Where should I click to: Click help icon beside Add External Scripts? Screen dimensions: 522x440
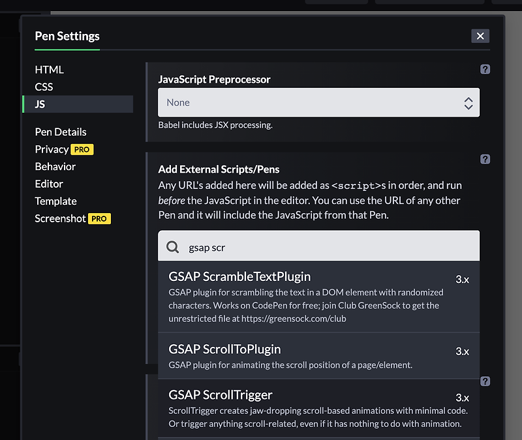[x=485, y=159]
